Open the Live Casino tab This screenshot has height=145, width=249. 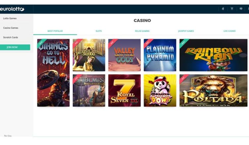pos(229,31)
